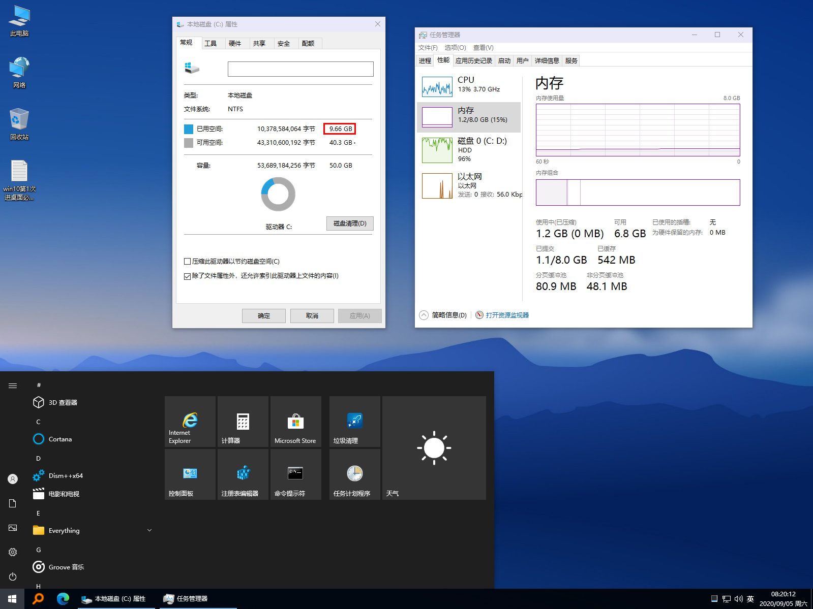Open the Options menu in Task Manager
The image size is (813, 609).
coord(455,48)
